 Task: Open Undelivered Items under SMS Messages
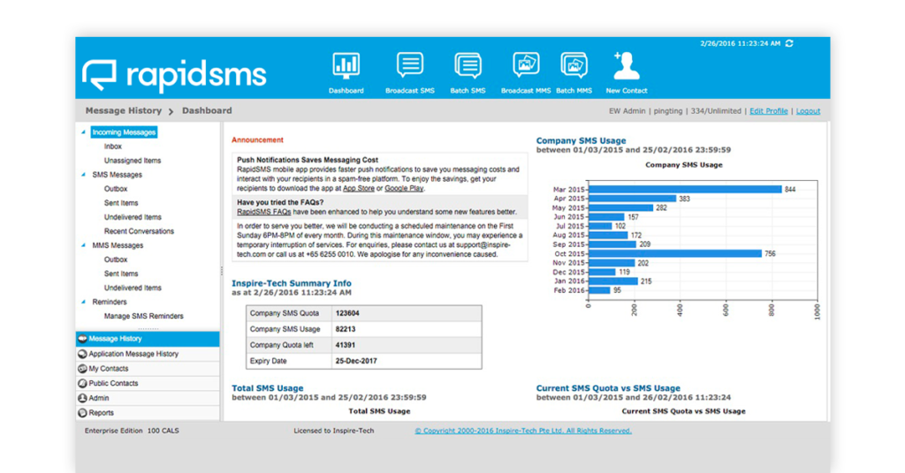133,217
